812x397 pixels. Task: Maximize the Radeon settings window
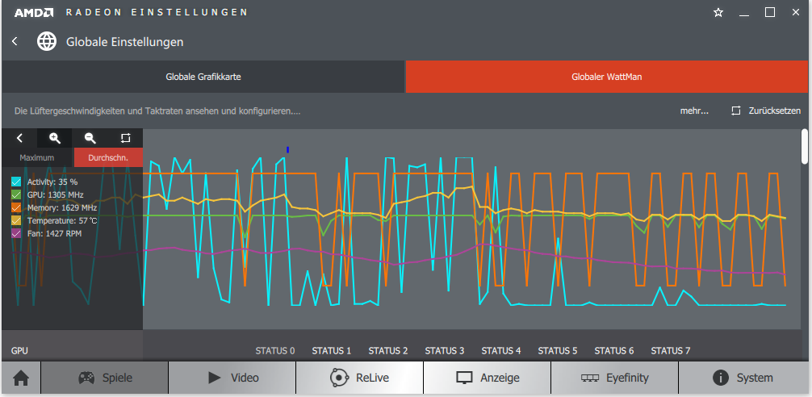[x=770, y=12]
